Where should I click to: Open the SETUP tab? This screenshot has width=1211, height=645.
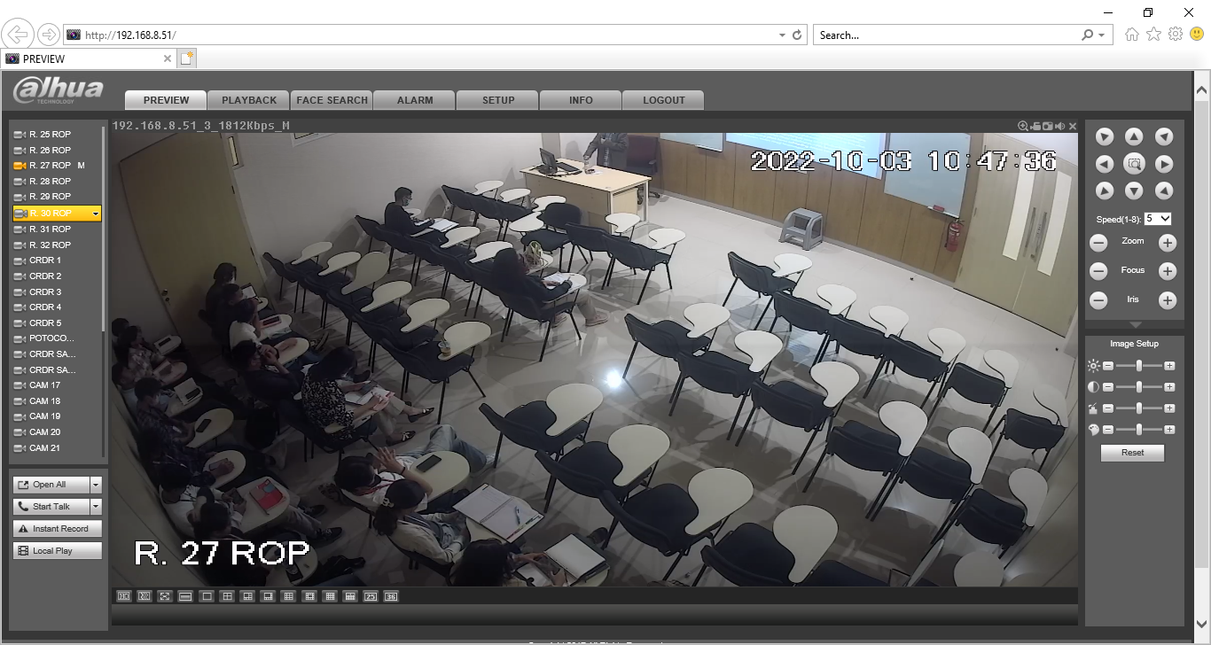pos(498,100)
